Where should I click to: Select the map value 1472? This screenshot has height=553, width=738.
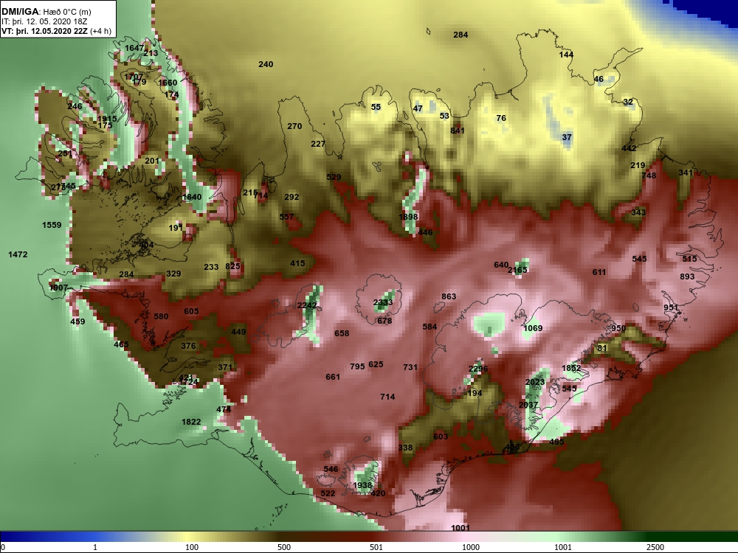pyautogui.click(x=18, y=254)
